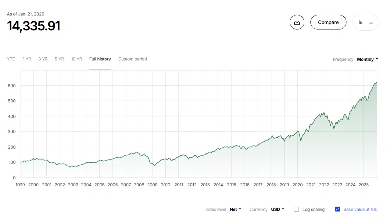This screenshot has height=220, width=387.
Task: Click the chart line peak near 2022
Action: click(x=324, y=112)
